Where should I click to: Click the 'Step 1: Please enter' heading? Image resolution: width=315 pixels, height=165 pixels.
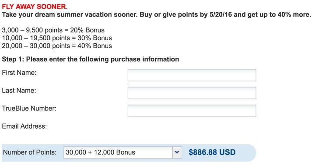91,59
